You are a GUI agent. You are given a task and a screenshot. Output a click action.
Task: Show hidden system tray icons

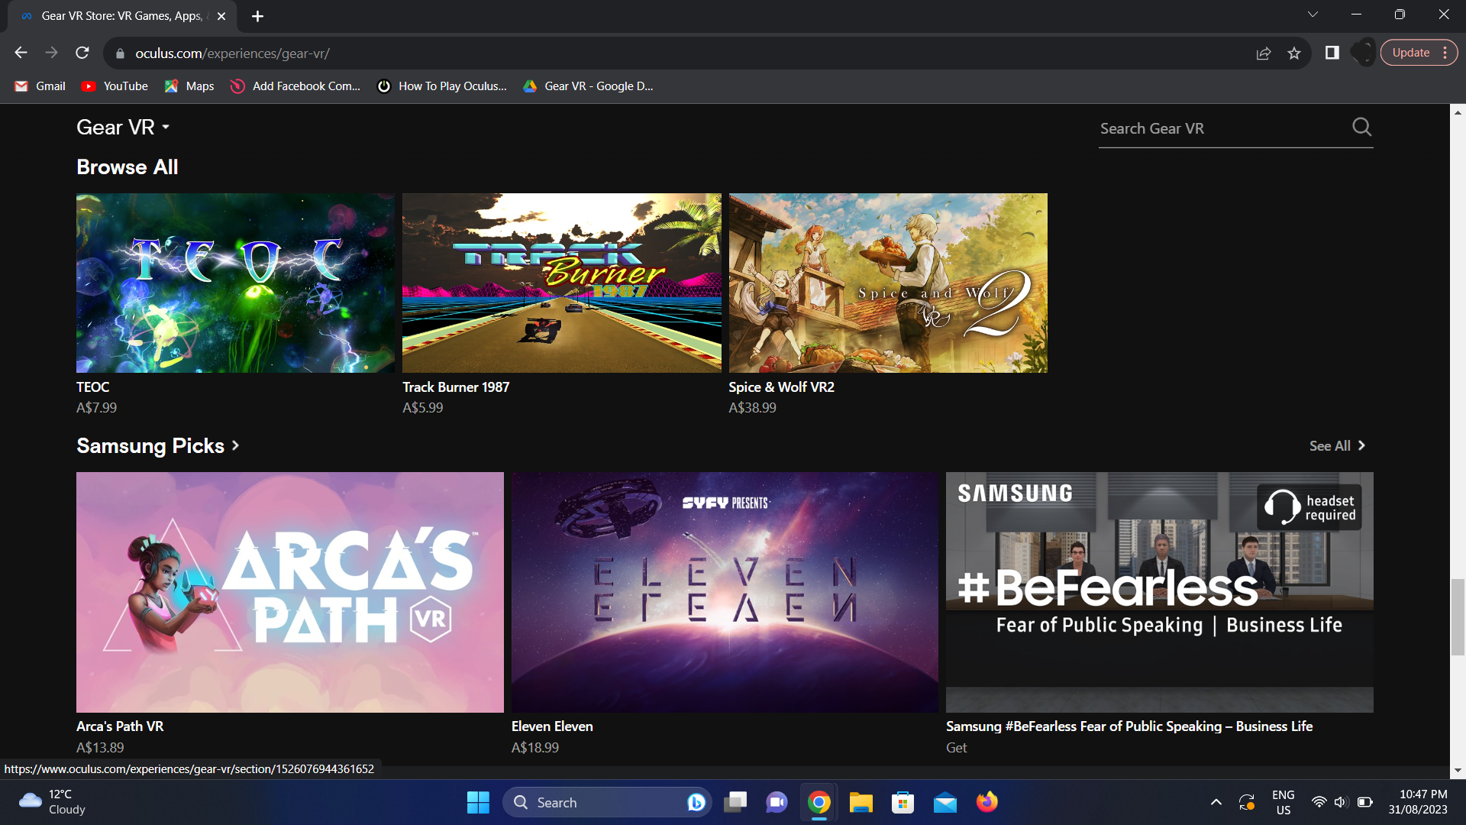[x=1216, y=802]
